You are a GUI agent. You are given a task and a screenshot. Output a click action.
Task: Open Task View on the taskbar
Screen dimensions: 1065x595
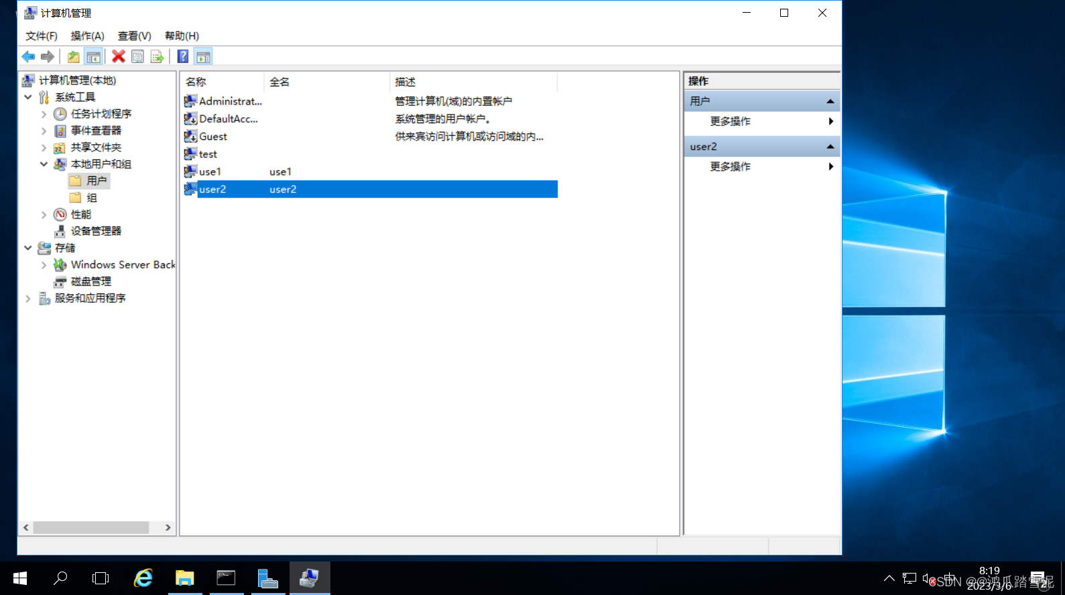pyautogui.click(x=101, y=578)
